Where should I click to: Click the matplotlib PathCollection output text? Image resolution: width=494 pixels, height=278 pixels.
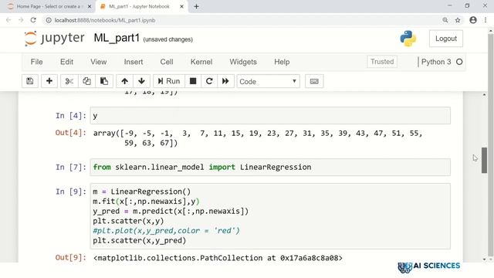coord(218,258)
